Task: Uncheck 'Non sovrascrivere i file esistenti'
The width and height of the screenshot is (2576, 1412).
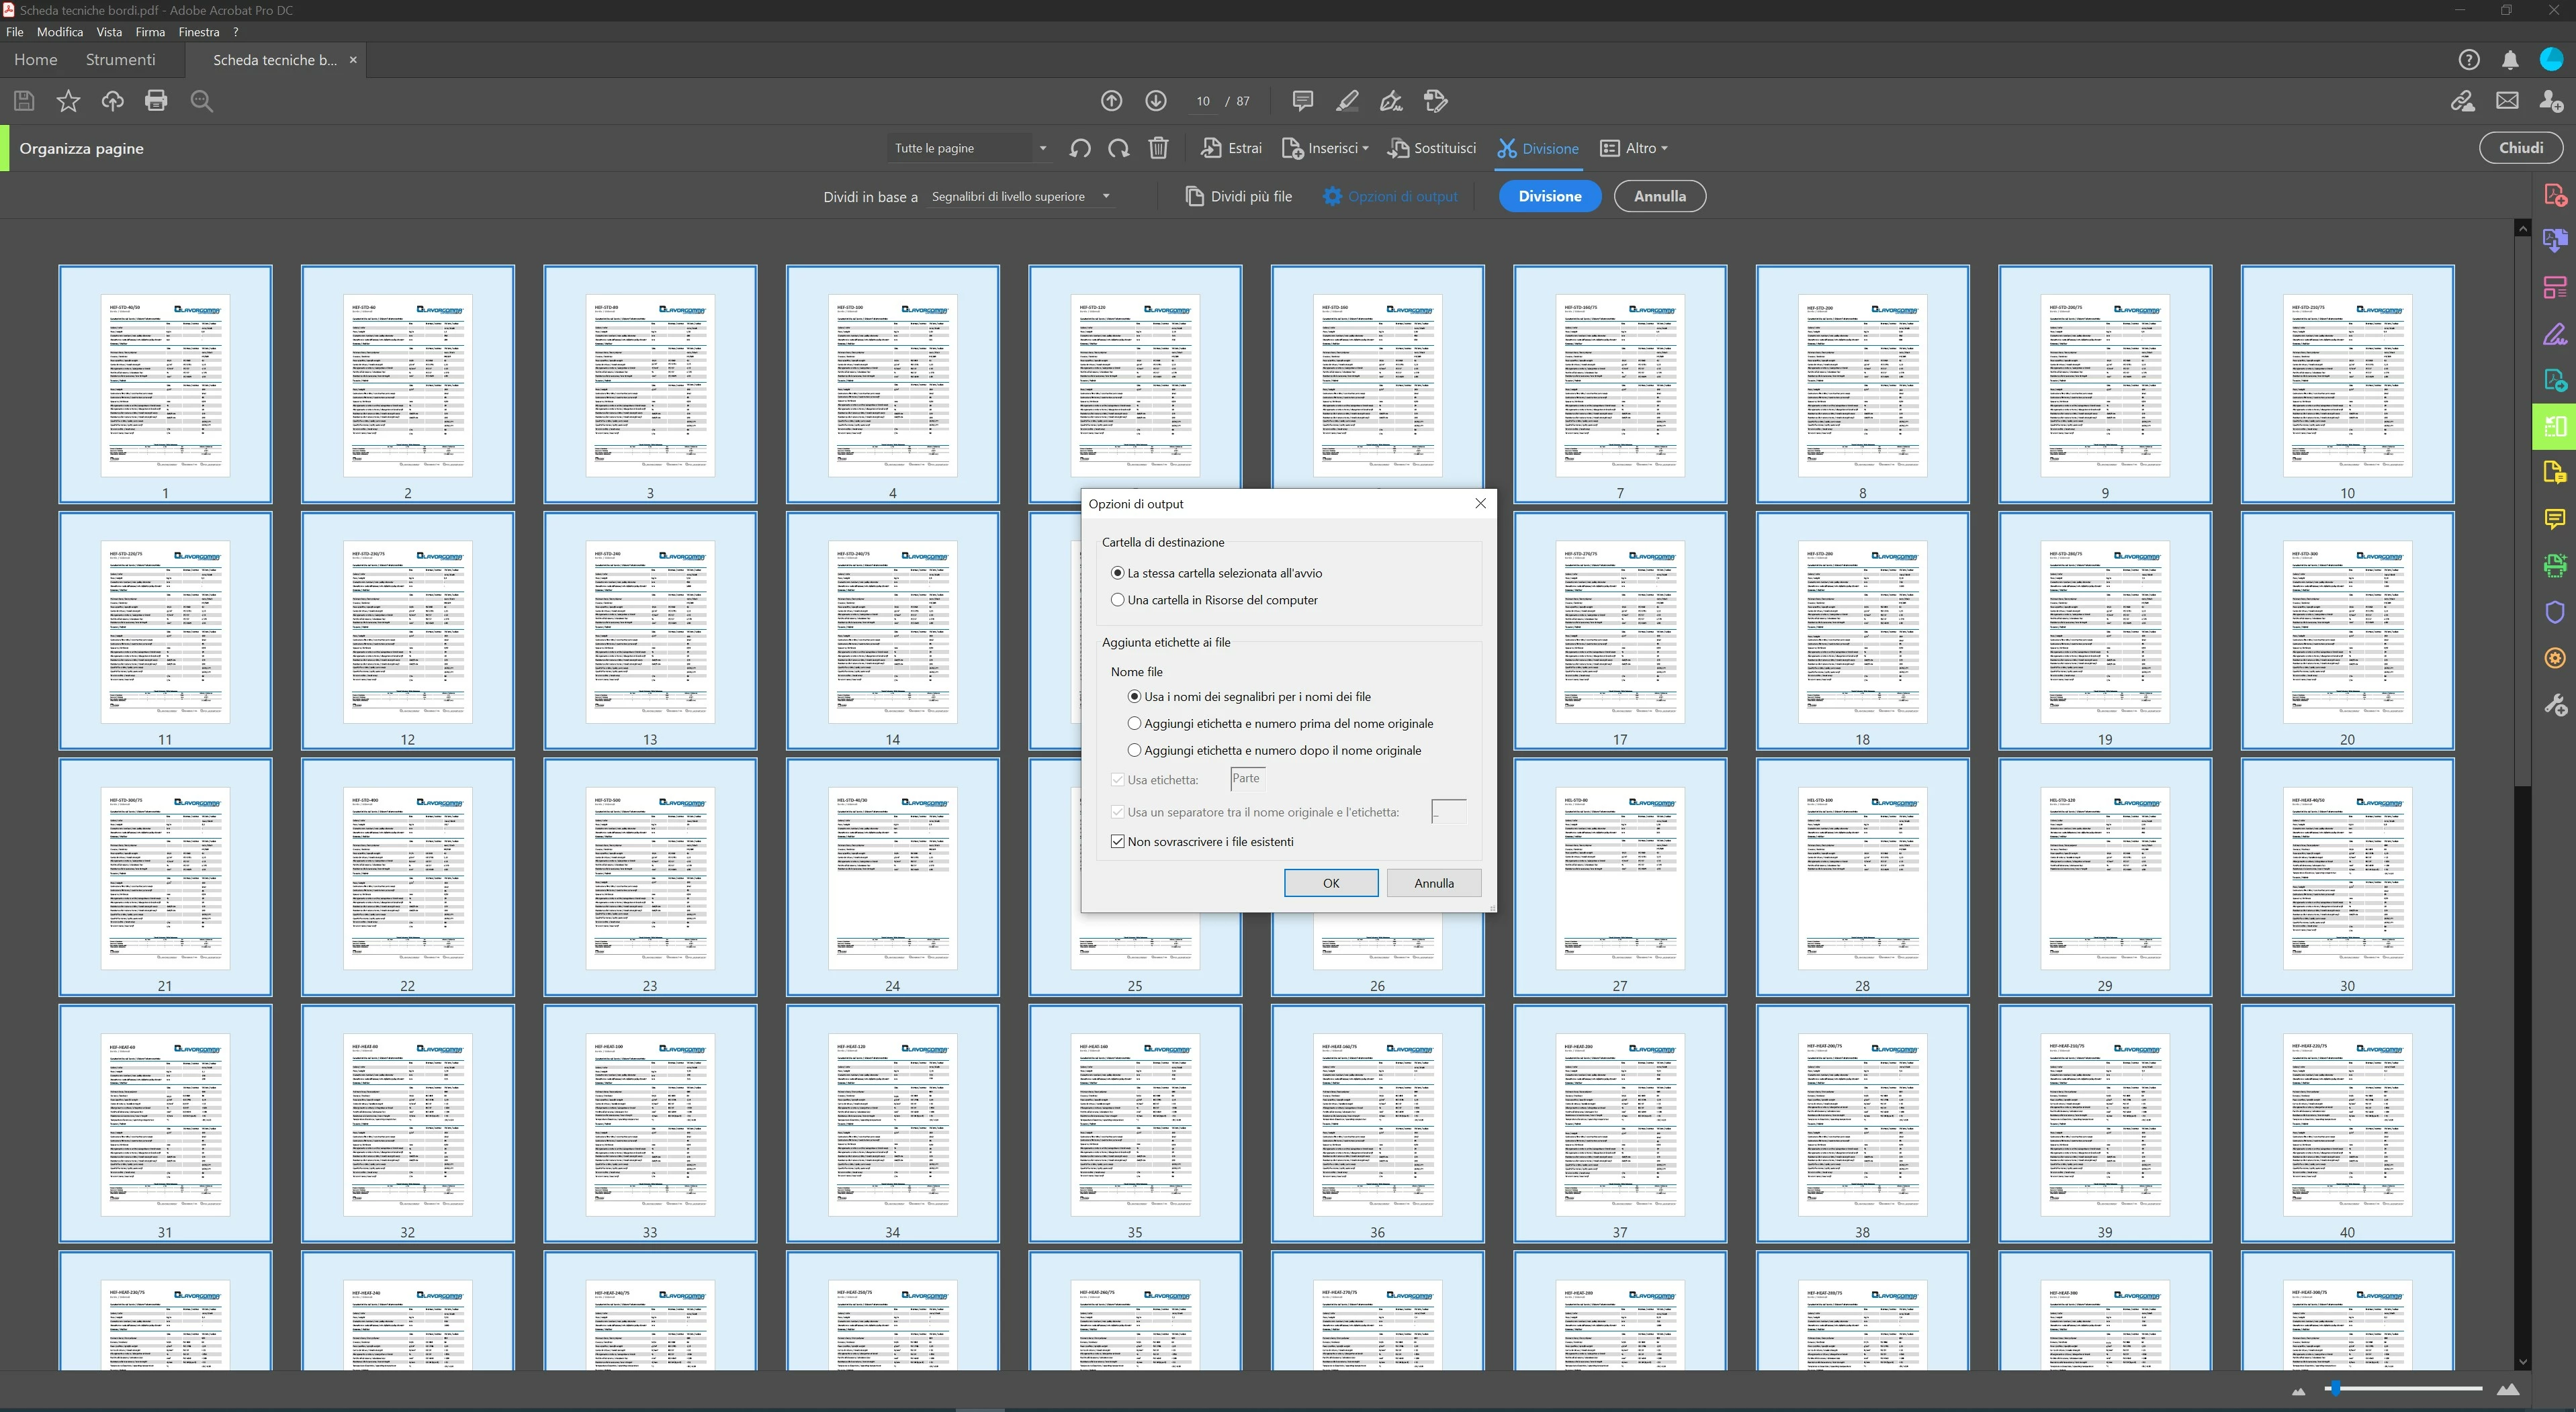Action: tap(1118, 843)
